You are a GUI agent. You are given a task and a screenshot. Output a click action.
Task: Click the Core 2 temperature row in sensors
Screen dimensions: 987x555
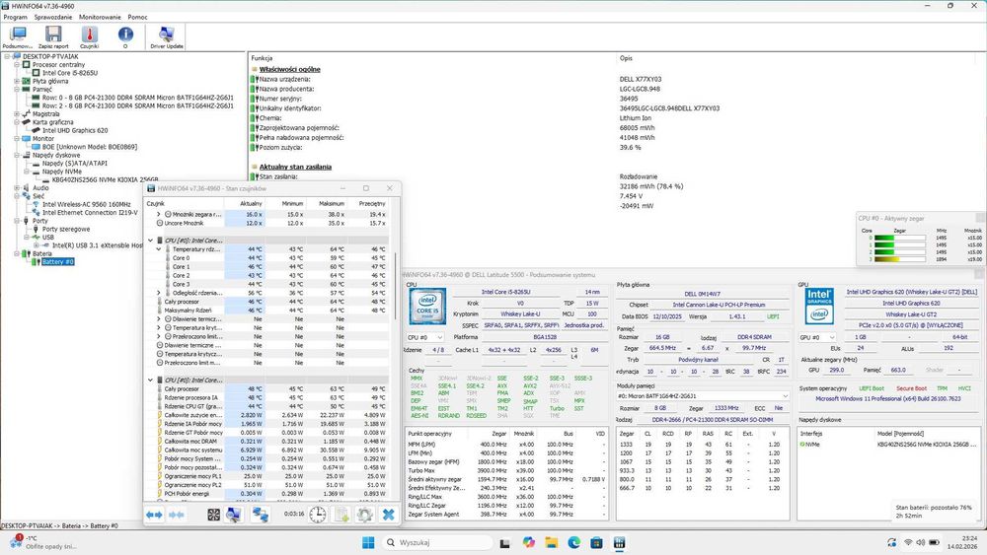tap(267, 275)
